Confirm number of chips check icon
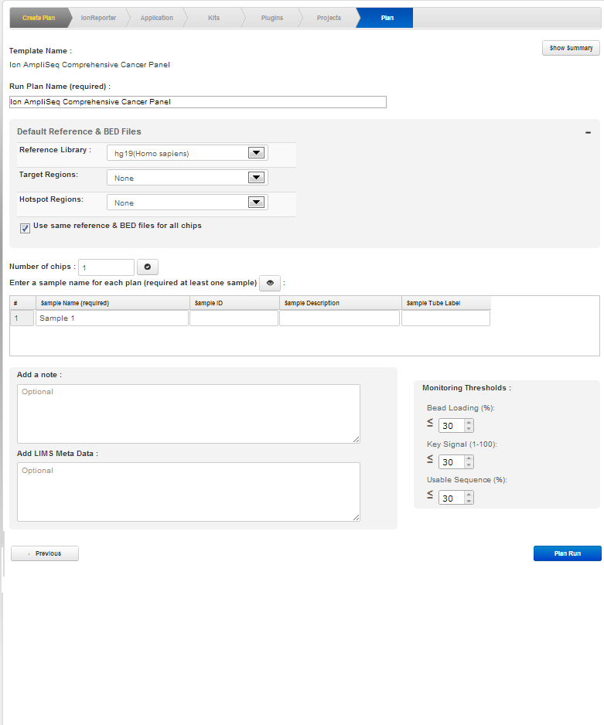 point(148,267)
